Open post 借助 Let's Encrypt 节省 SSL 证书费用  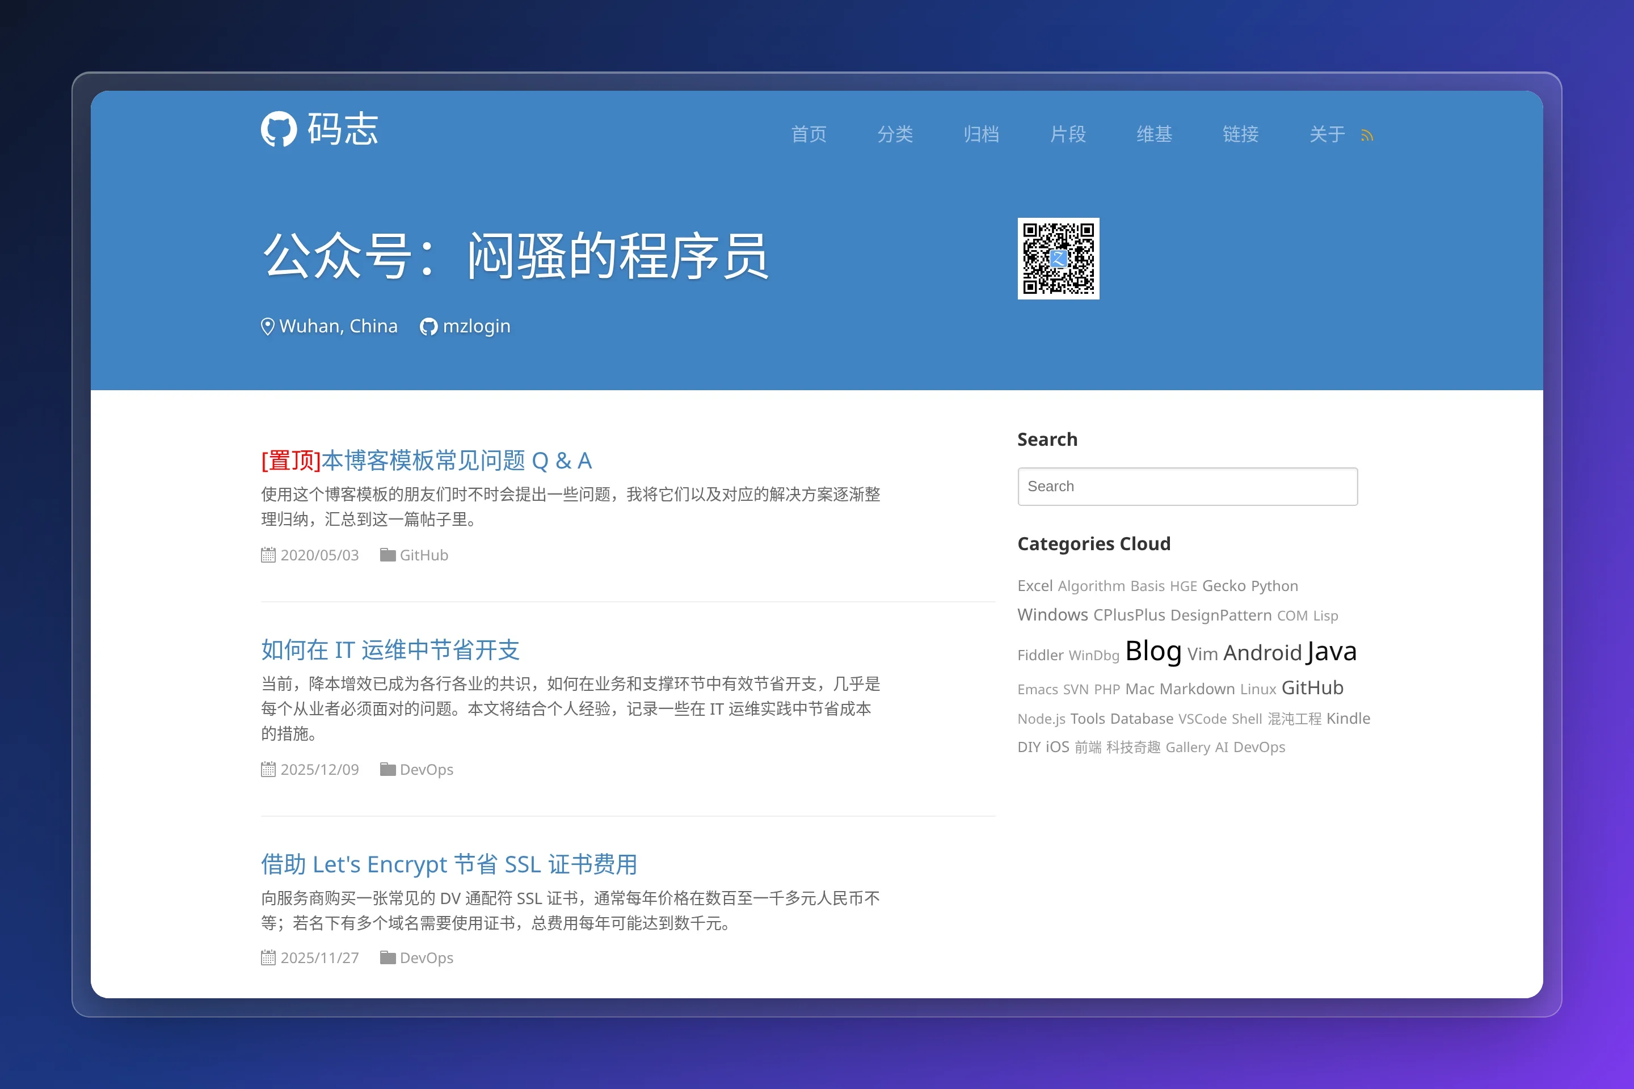[449, 864]
